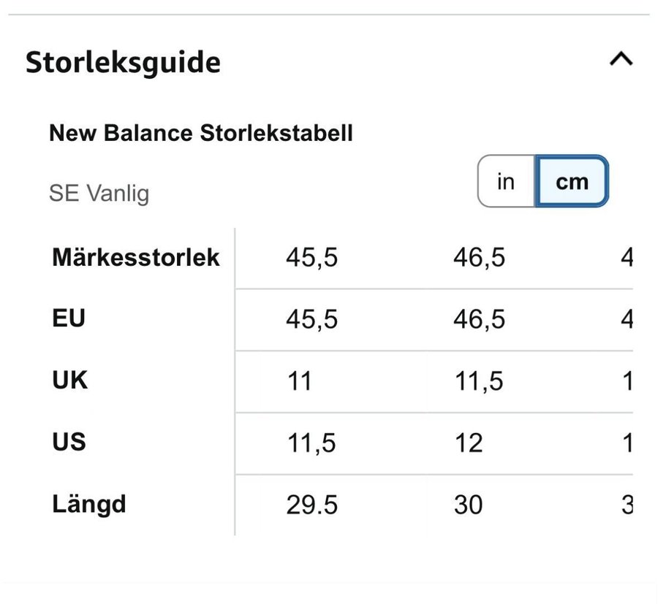The height and width of the screenshot is (604, 658).
Task: Select the Längd row header
Action: 89,504
